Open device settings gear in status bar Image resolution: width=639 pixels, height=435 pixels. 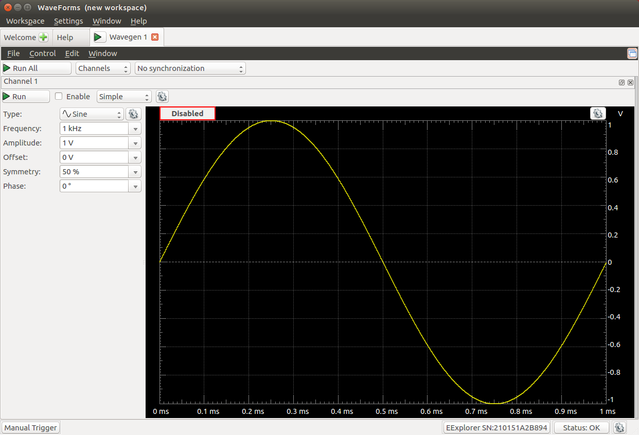tap(619, 427)
